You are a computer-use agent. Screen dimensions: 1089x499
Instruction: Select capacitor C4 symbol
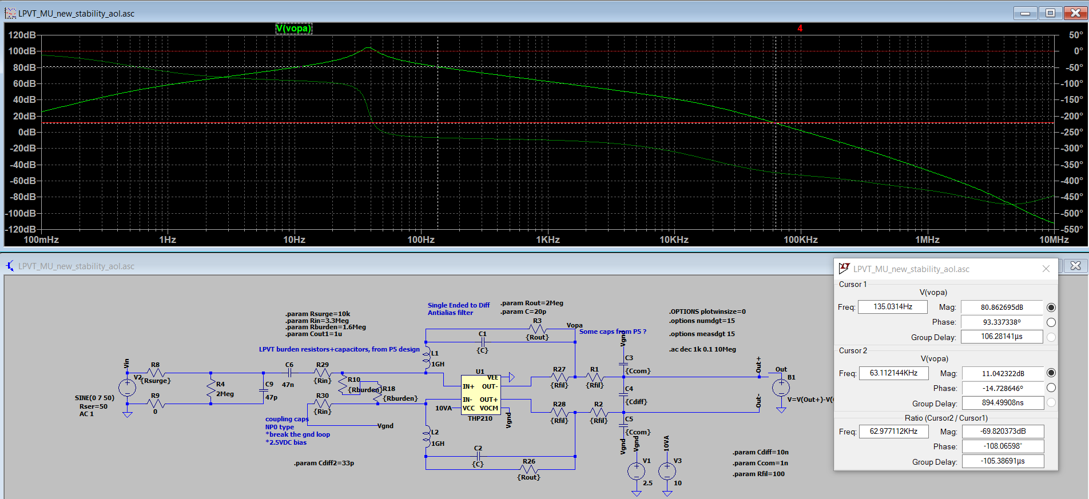click(623, 394)
